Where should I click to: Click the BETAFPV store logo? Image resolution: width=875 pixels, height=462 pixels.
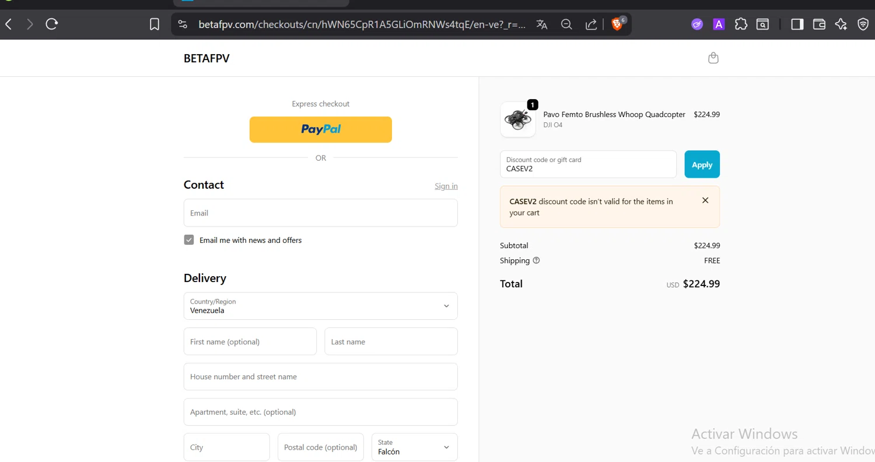[x=206, y=58]
